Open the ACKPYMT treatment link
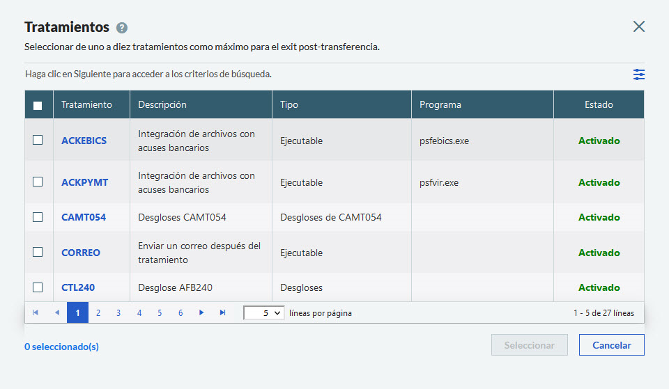The width and height of the screenshot is (669, 389). pyautogui.click(x=84, y=182)
